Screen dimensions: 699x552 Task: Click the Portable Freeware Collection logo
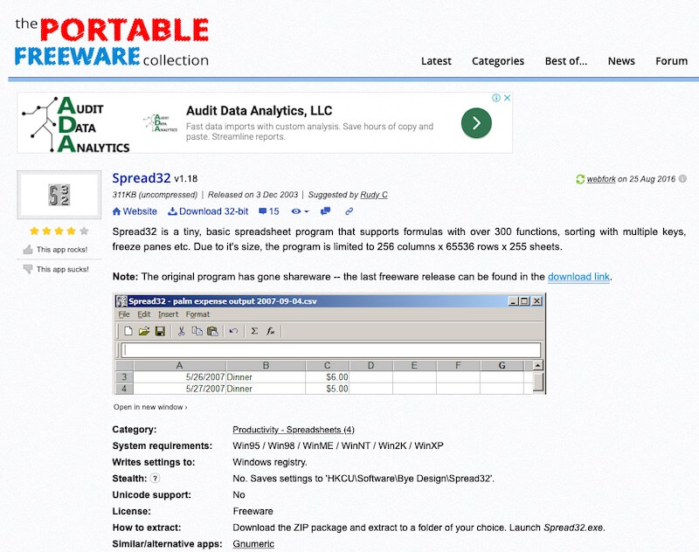point(112,42)
